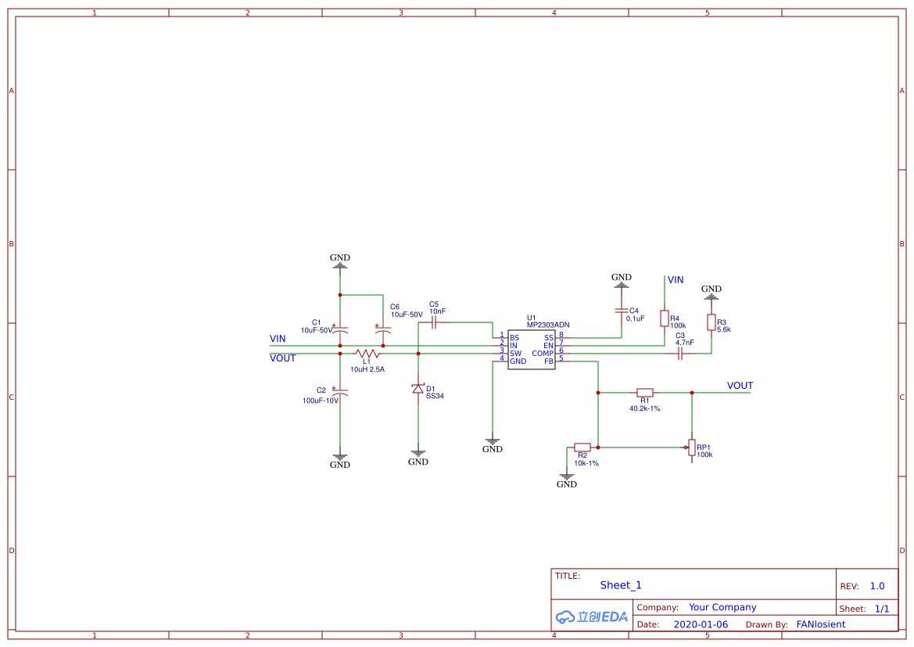
Task: Click the 40.2k-1% value text
Action: click(645, 409)
